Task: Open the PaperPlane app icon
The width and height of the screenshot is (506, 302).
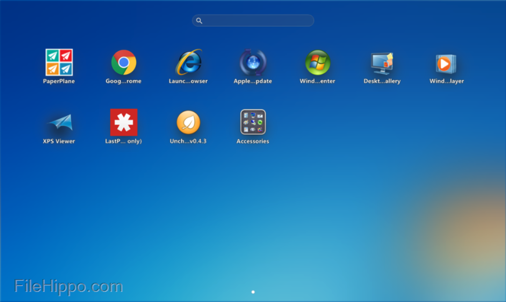Action: click(59, 62)
